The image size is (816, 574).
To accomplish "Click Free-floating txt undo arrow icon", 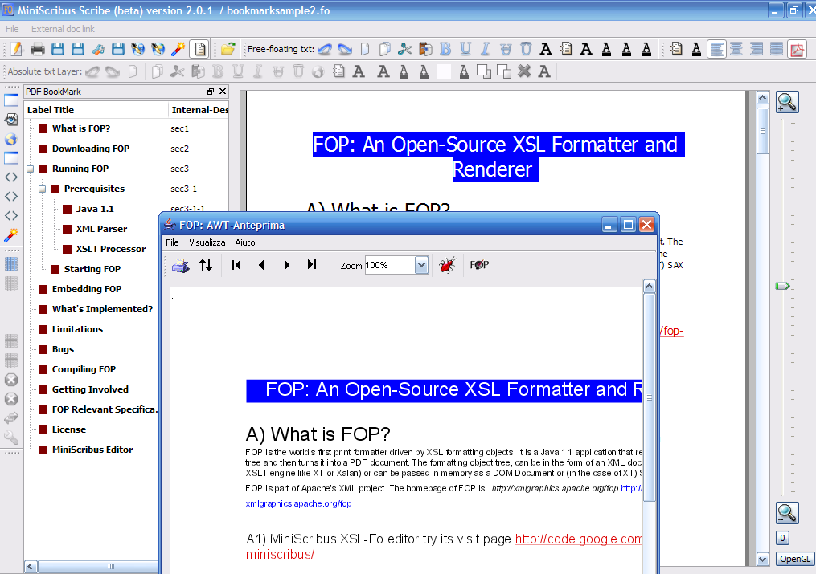I will [325, 49].
